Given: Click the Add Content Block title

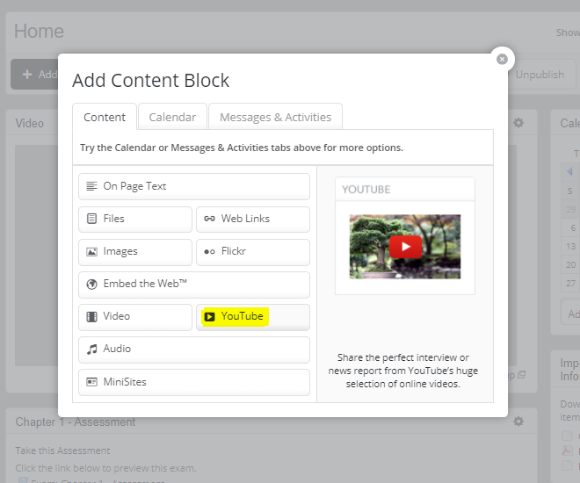Looking at the screenshot, I should (150, 81).
